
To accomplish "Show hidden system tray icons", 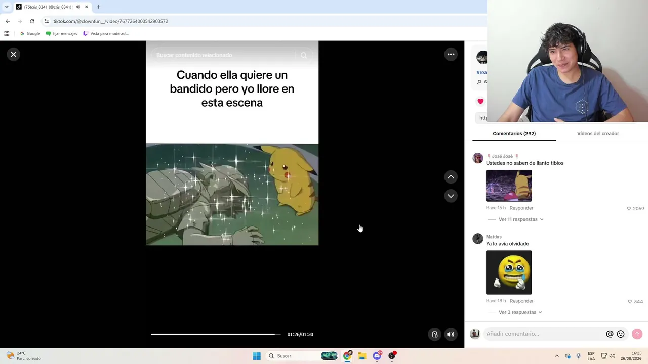I will point(557,356).
